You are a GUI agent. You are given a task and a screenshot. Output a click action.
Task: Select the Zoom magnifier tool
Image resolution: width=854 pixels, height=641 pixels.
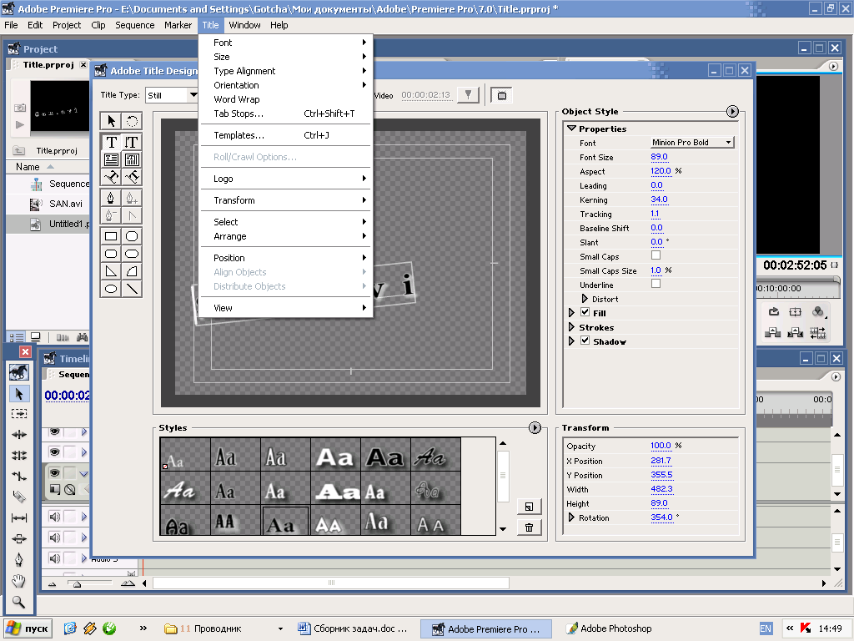tap(19, 602)
